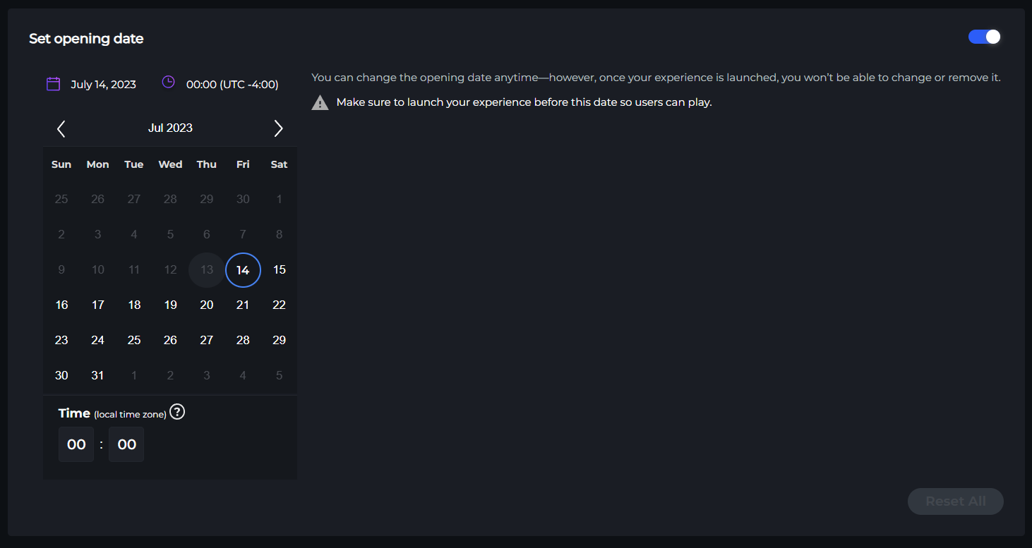Click the purple calendar icon
This screenshot has width=1032, height=548.
(x=53, y=84)
